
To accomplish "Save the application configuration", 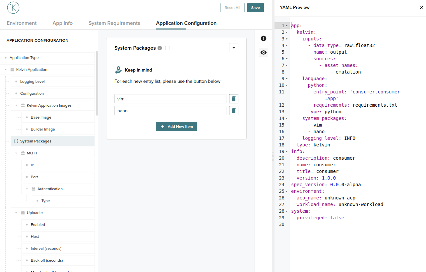I will tap(256, 8).
